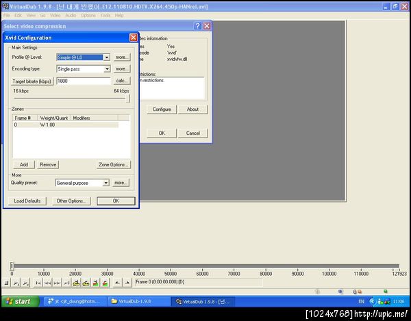
Task: Close the Select video compression dialog
Action: point(207,25)
